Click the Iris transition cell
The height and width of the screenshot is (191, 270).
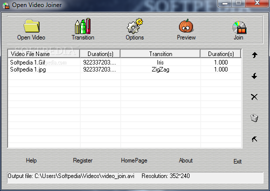click(160, 62)
